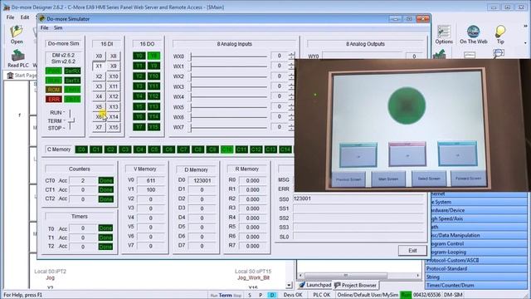Image resolution: width=531 pixels, height=299 pixels.
Task: Toggle digital input X8
Action: pyautogui.click(x=114, y=56)
